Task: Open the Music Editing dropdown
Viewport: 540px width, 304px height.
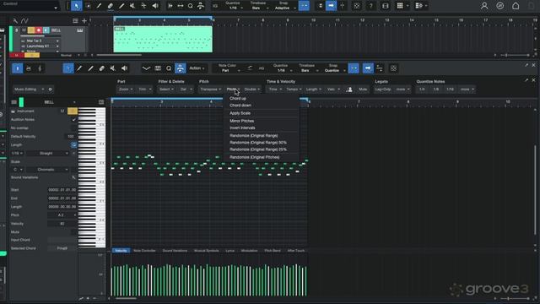Action: 29,90
